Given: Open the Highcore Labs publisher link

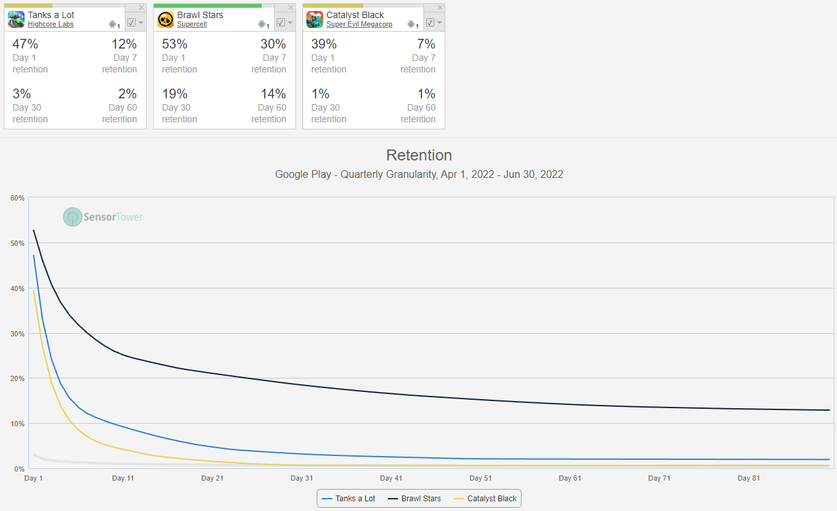Looking at the screenshot, I should click(51, 25).
